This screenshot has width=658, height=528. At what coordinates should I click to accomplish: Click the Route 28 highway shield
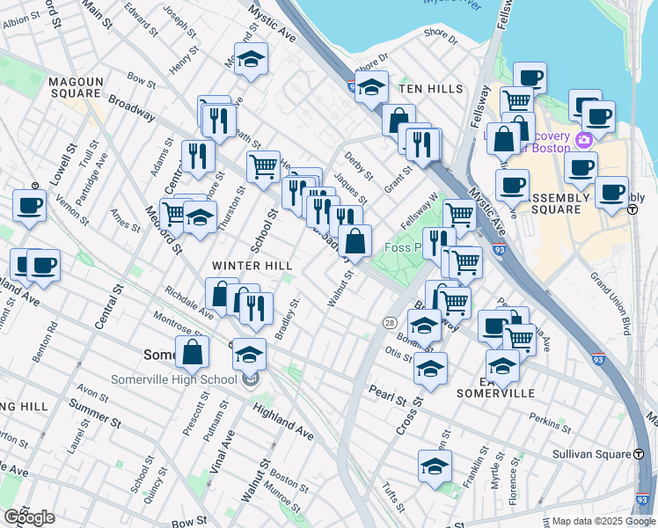[390, 323]
